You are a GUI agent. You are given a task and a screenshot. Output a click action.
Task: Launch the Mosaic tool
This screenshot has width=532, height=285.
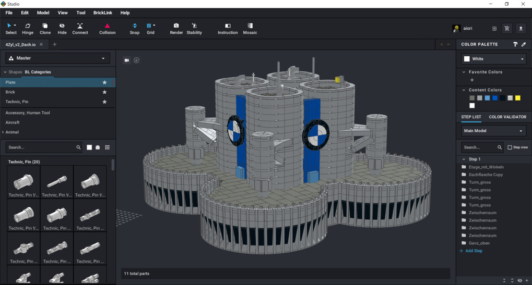[x=250, y=28]
